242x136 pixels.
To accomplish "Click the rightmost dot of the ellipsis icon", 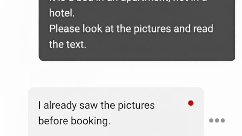I will (222, 121).
